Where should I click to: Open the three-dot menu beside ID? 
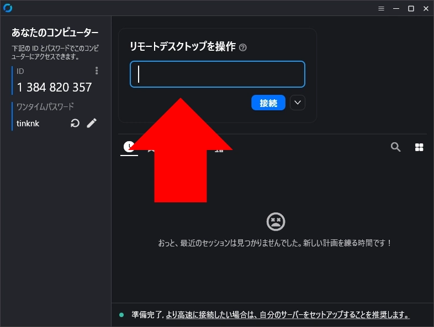(97, 71)
